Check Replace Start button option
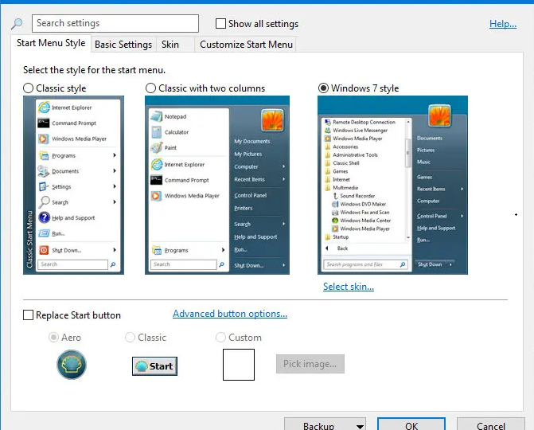Image resolution: width=534 pixels, height=430 pixels. click(28, 315)
